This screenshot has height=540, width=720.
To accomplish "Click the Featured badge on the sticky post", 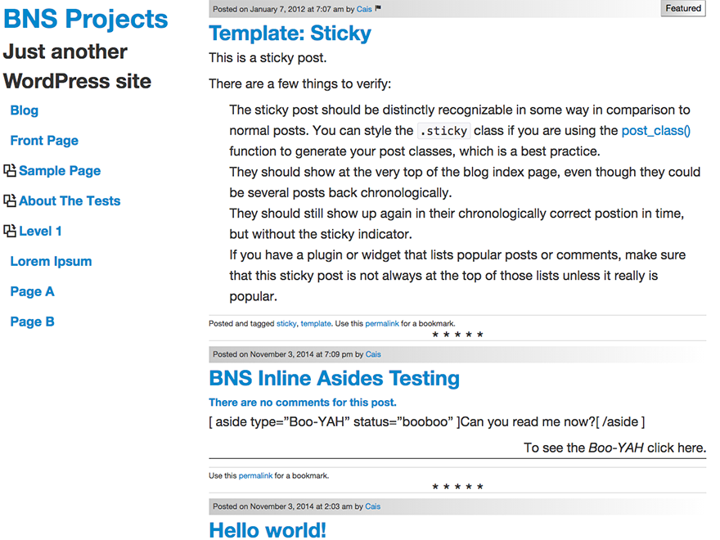I will (682, 8).
